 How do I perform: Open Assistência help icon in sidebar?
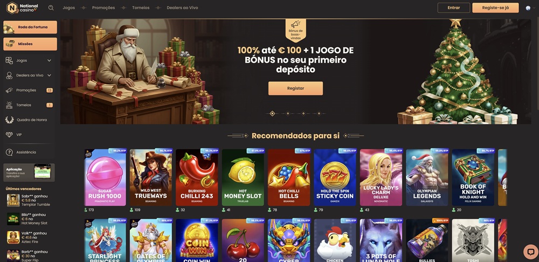(9, 152)
